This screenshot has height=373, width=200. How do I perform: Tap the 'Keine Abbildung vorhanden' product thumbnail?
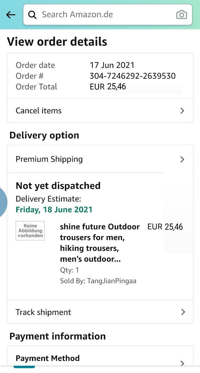pos(30,231)
